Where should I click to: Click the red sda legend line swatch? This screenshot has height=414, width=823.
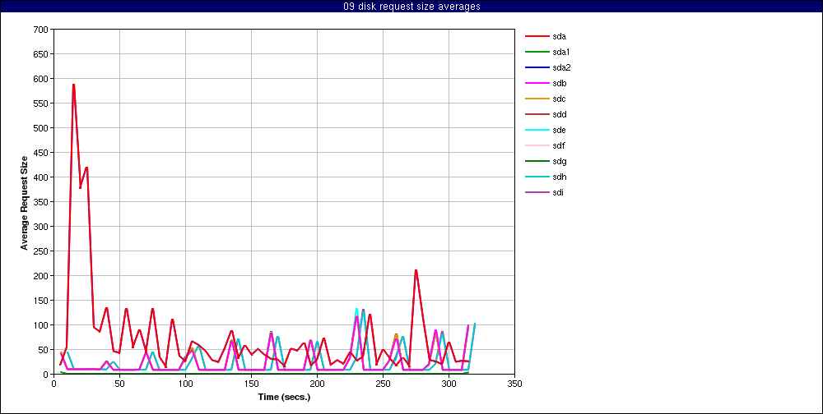(537, 36)
